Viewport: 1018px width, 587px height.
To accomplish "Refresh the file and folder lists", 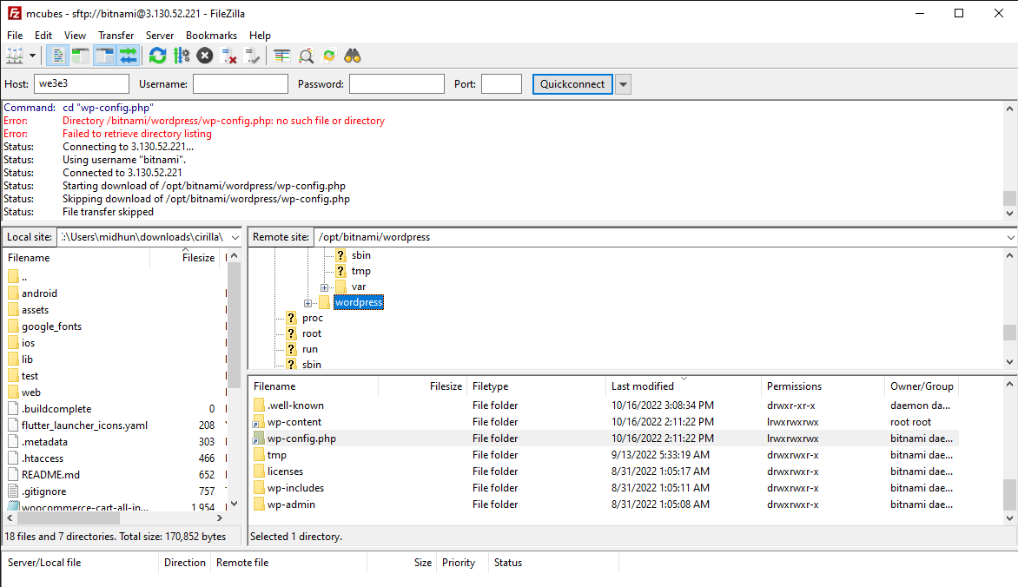I will [157, 55].
